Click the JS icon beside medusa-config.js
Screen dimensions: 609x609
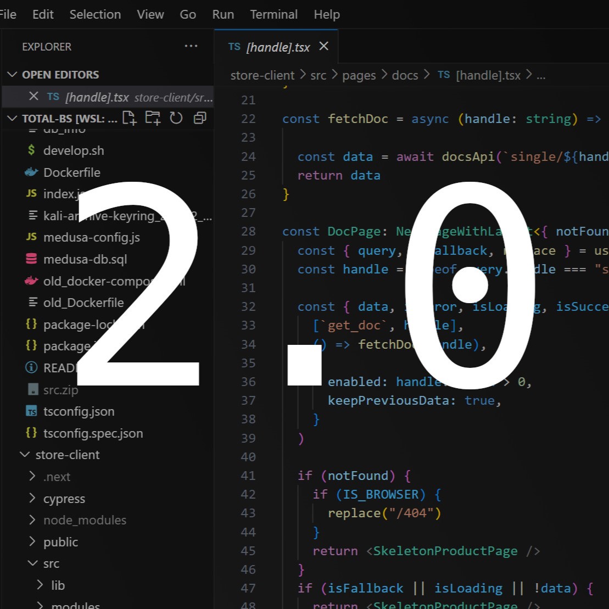click(31, 237)
